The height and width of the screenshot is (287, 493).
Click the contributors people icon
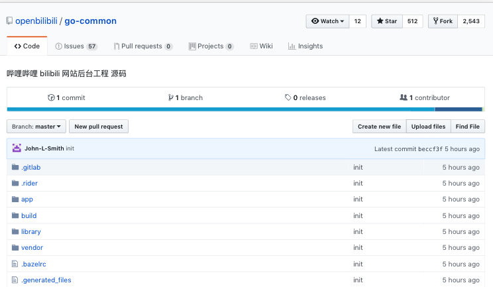click(x=404, y=97)
